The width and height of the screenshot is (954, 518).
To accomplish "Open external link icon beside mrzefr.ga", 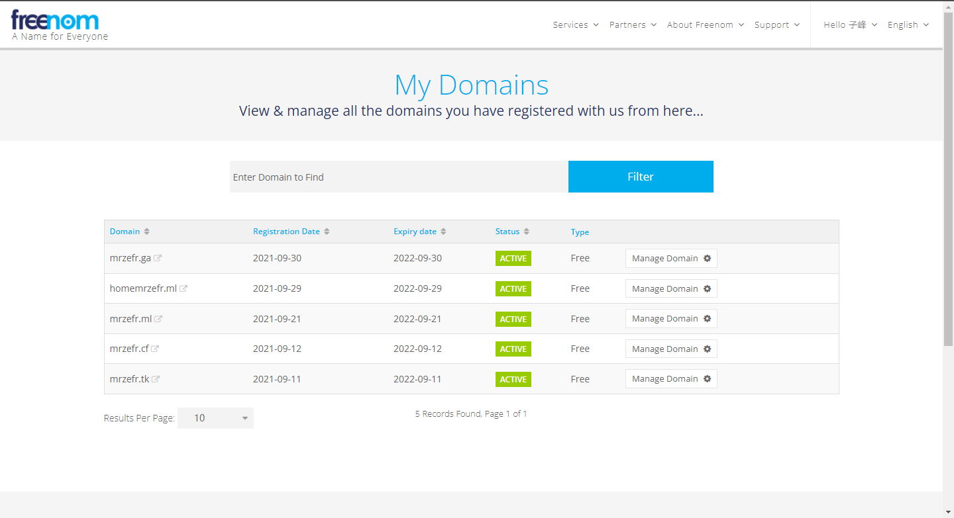I will (158, 258).
